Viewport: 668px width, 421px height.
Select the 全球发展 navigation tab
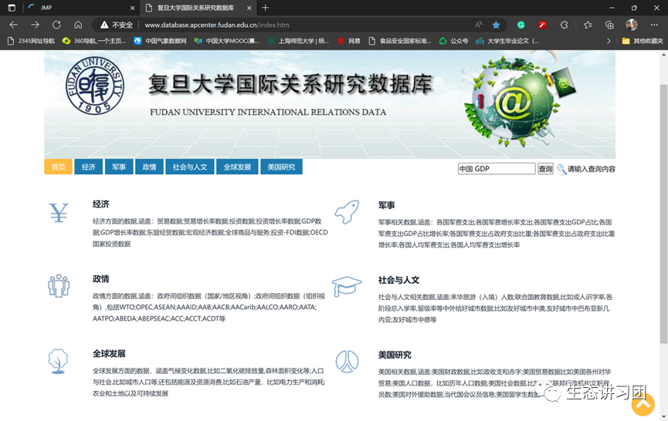tap(237, 167)
